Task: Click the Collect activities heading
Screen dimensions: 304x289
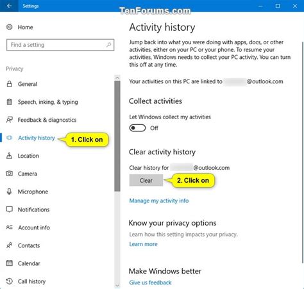Action: pos(155,101)
